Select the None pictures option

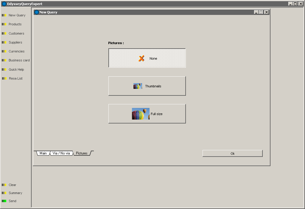point(147,58)
